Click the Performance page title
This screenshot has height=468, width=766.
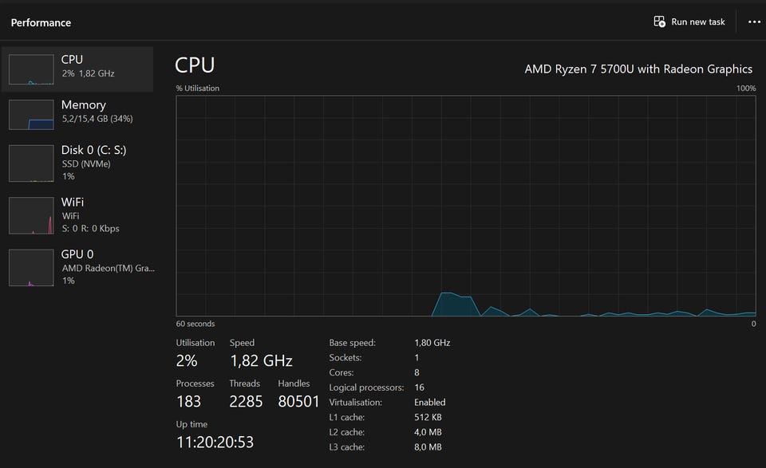[41, 22]
